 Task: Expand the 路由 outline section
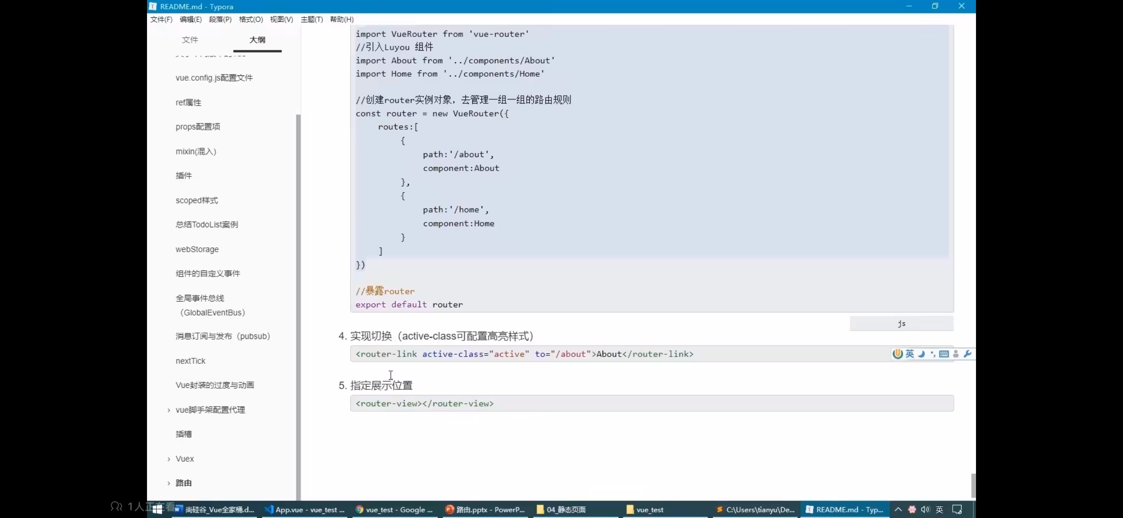click(169, 483)
